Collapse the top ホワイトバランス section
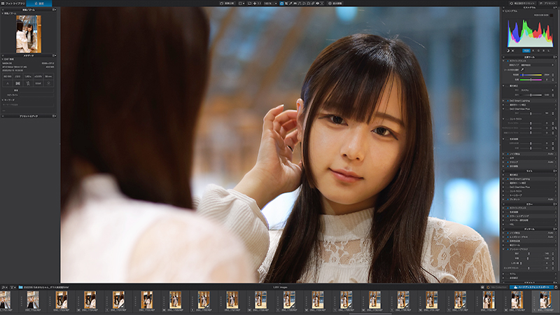Viewport: 560px width, 315px height. (503, 61)
